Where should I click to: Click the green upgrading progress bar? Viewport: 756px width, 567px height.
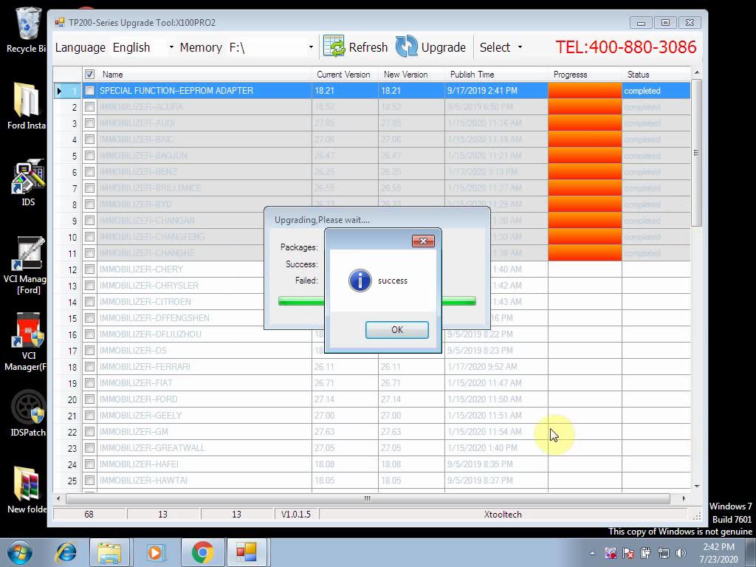pyautogui.click(x=377, y=301)
